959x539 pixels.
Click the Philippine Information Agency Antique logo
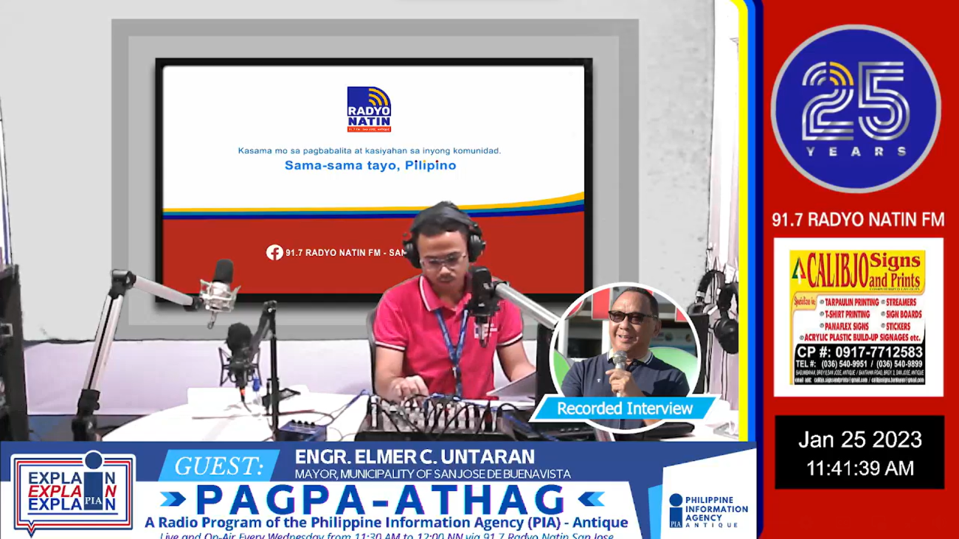coord(708,510)
